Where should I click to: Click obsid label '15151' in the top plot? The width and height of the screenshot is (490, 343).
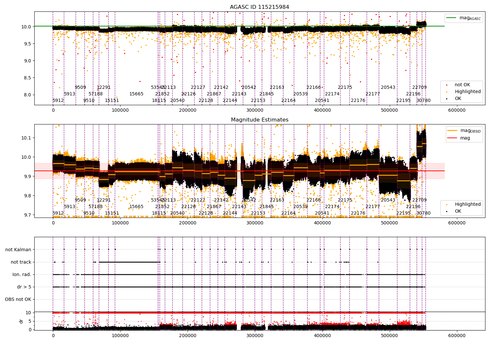112,101
